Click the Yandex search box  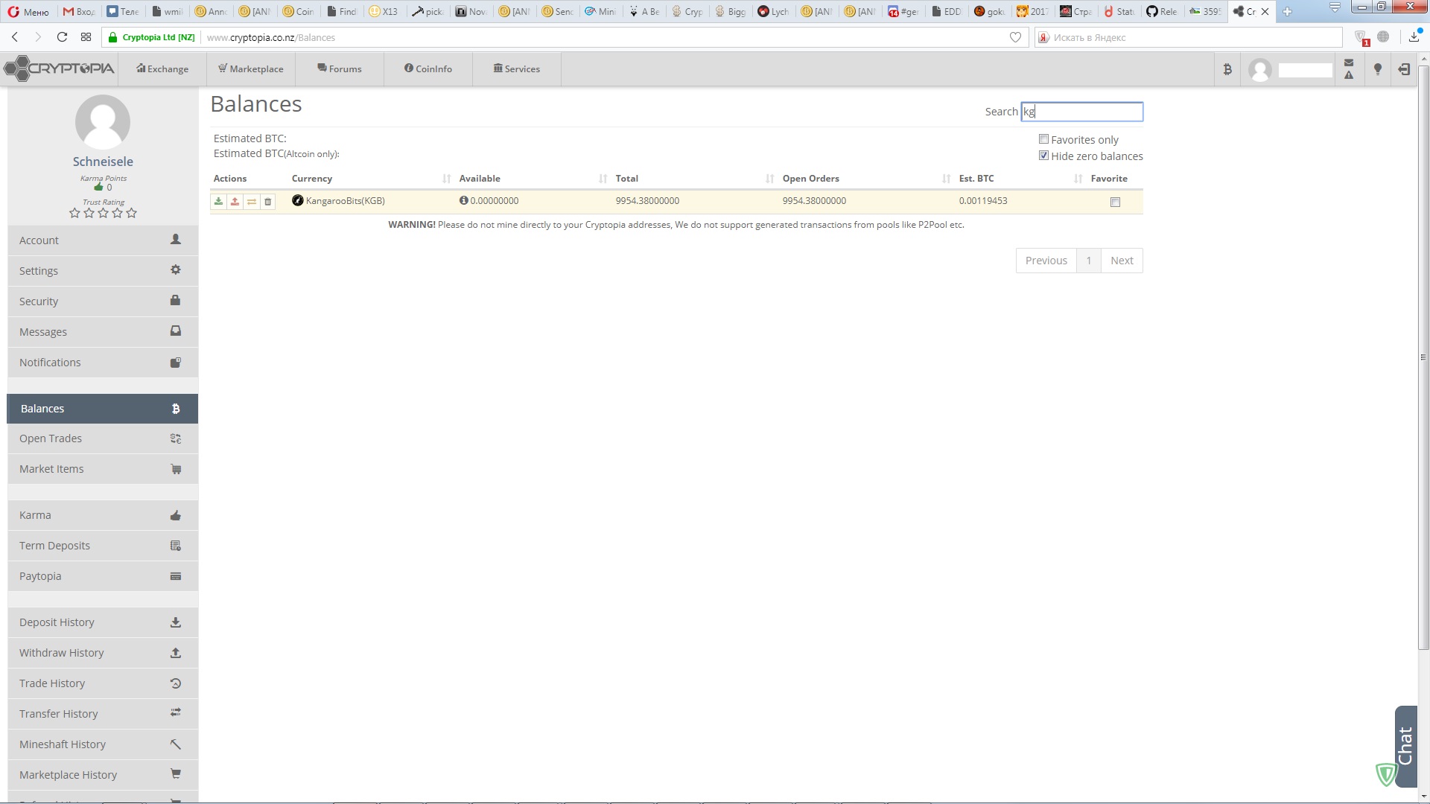1188,37
